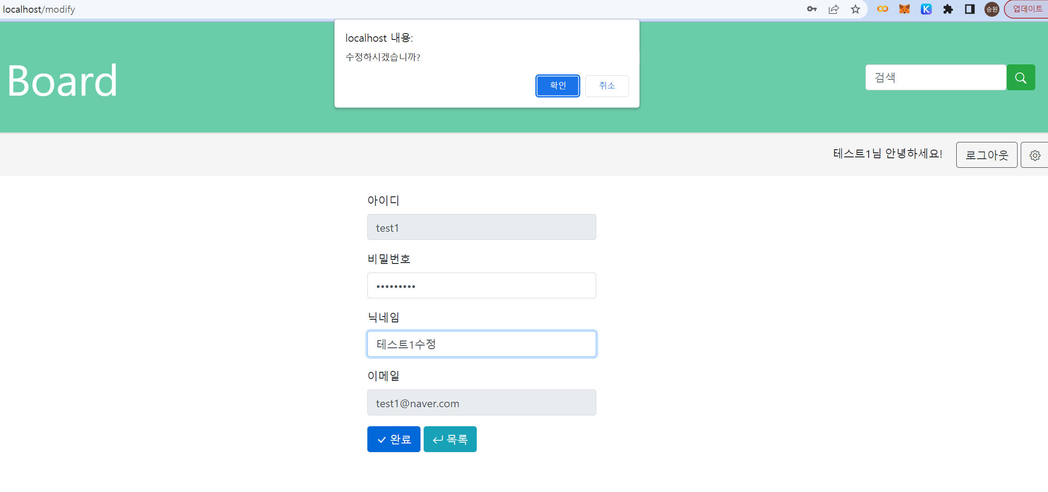Return to list via the 목록 button
Image resolution: width=1048 pixels, height=492 pixels.
[x=450, y=439]
